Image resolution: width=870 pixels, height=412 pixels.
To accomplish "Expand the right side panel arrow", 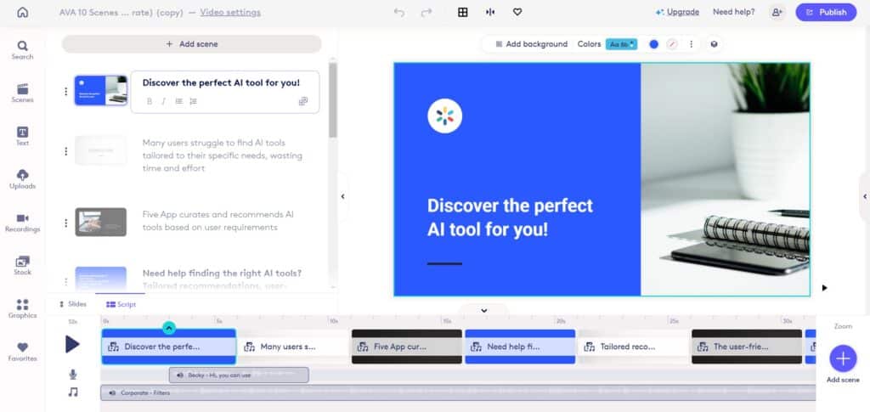I will pyautogui.click(x=864, y=196).
